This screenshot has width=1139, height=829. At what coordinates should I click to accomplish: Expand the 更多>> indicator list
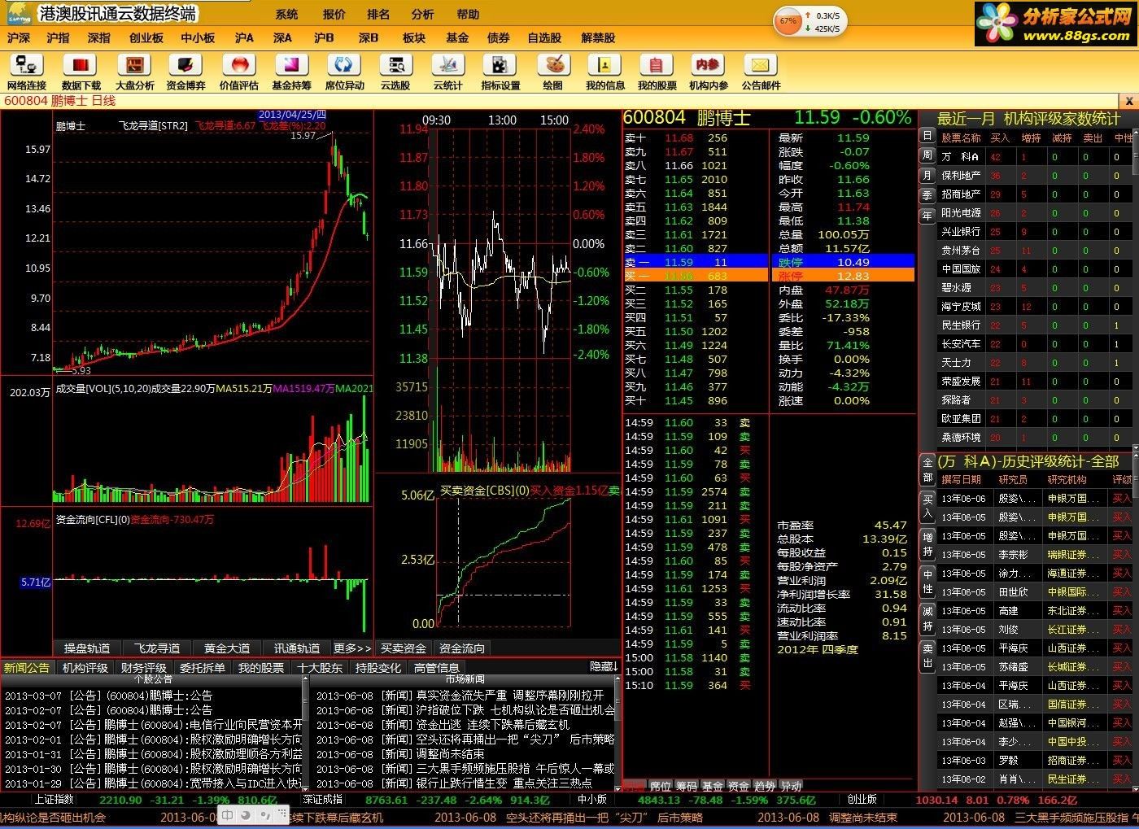(351, 648)
